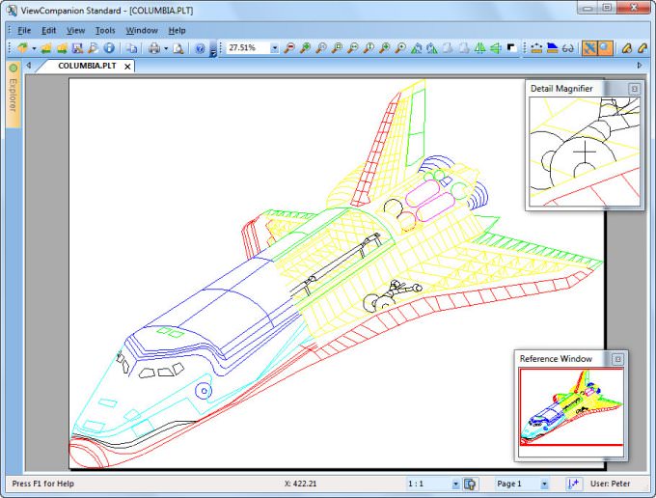Click the status bar scale lock icon

pyautogui.click(x=471, y=484)
